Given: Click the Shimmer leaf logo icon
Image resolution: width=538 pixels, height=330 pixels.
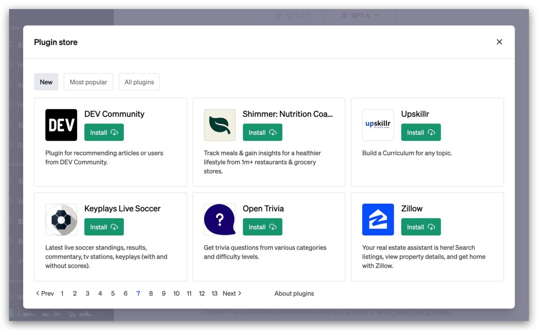Looking at the screenshot, I should click(220, 125).
